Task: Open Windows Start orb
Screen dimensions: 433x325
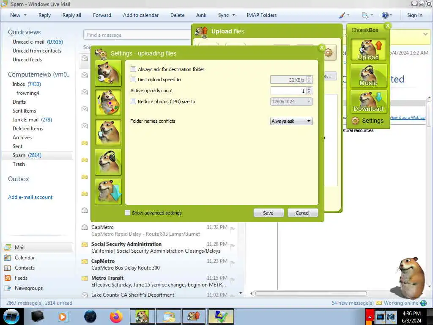Action: click(x=11, y=317)
